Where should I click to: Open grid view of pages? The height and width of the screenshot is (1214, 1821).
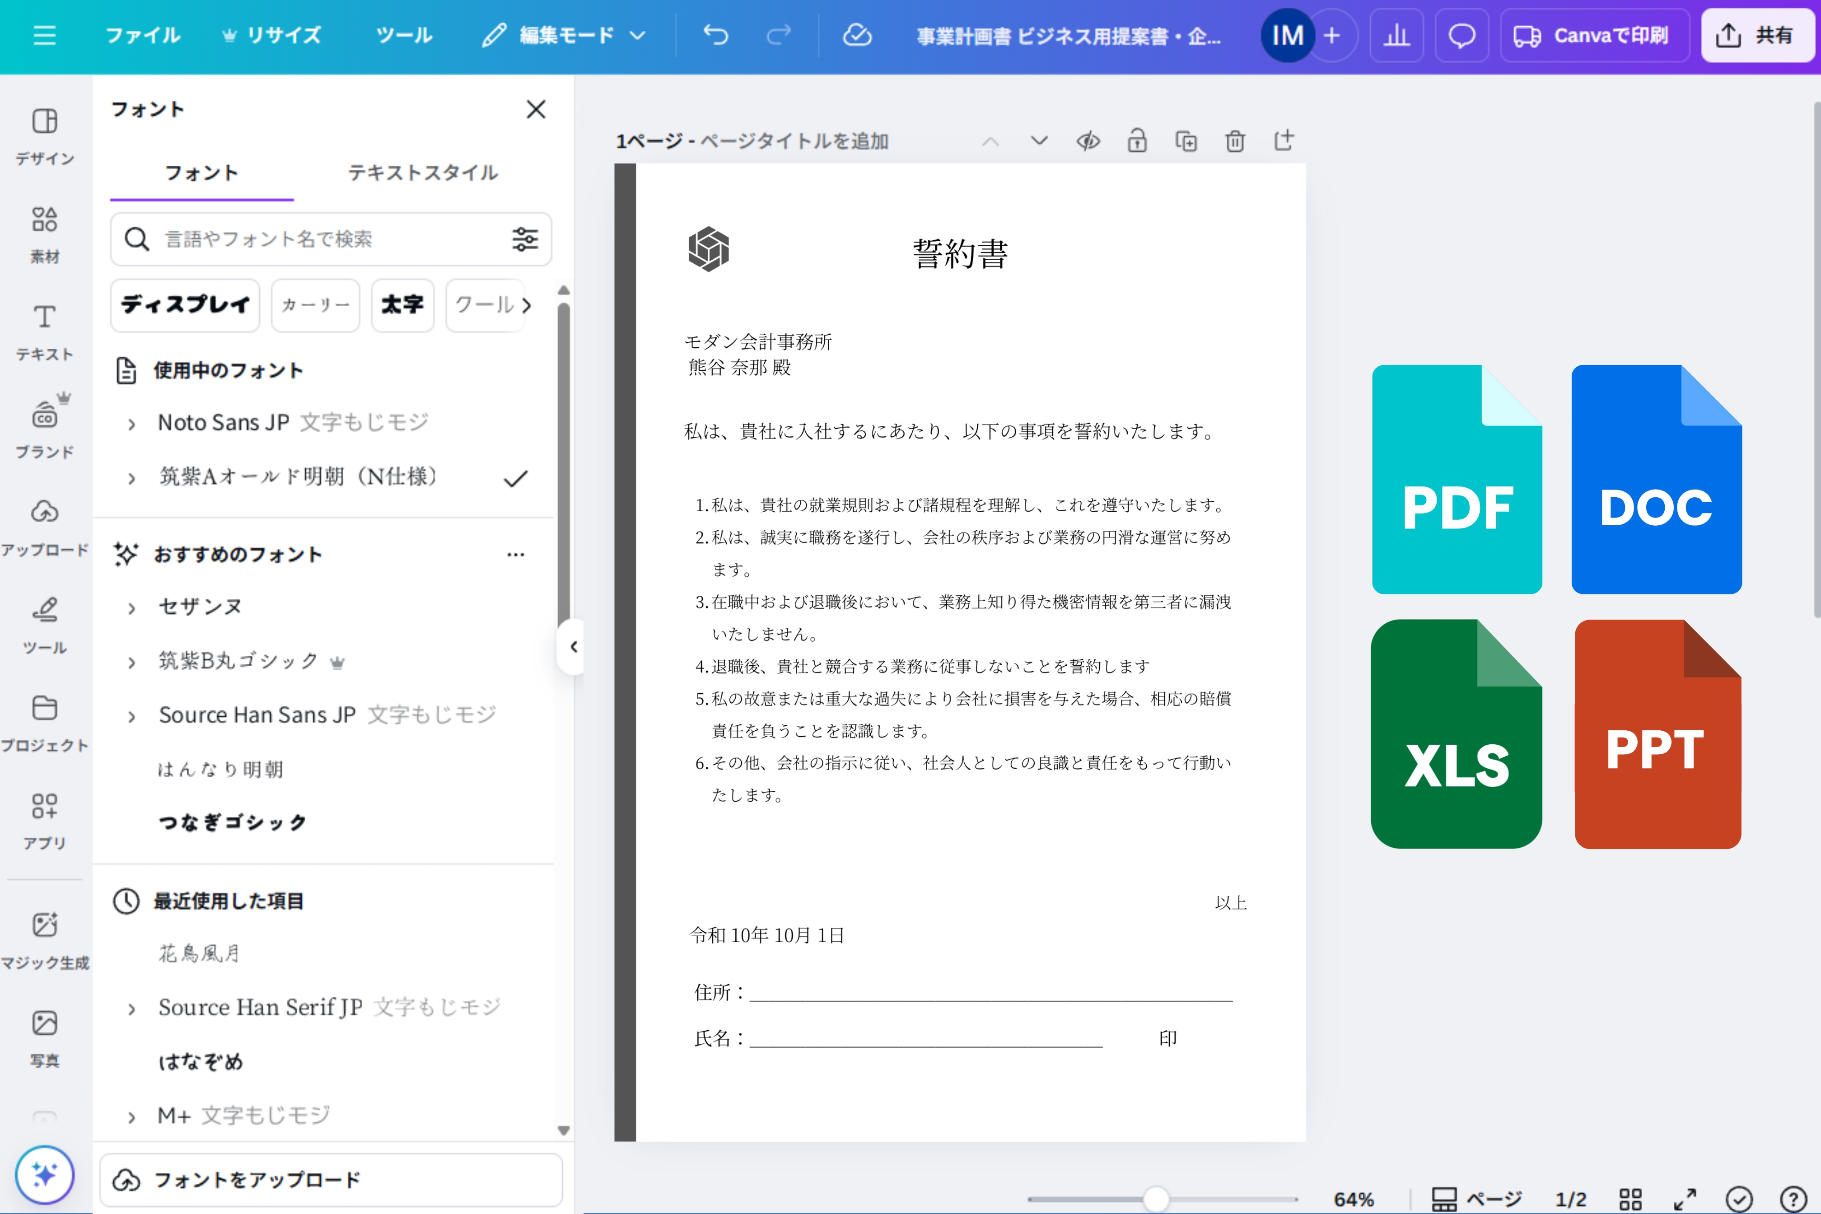1630,1199
